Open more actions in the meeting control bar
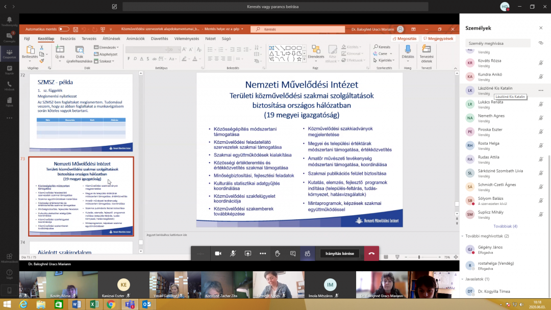551x310 pixels. point(263,253)
